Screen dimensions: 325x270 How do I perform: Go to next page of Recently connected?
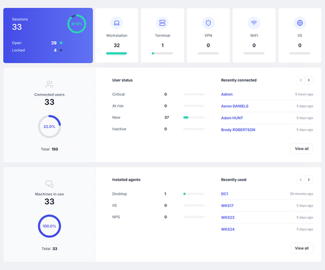(309, 80)
